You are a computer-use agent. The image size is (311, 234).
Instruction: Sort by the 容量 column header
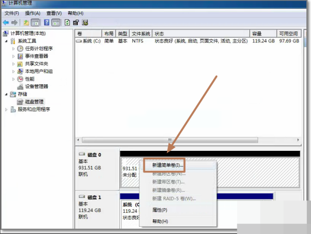pos(263,34)
